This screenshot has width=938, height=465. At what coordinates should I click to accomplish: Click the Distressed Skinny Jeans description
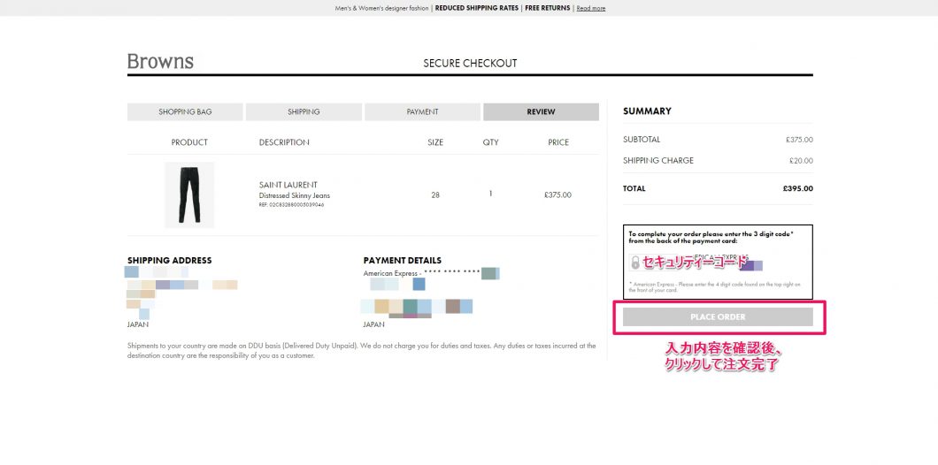click(295, 195)
